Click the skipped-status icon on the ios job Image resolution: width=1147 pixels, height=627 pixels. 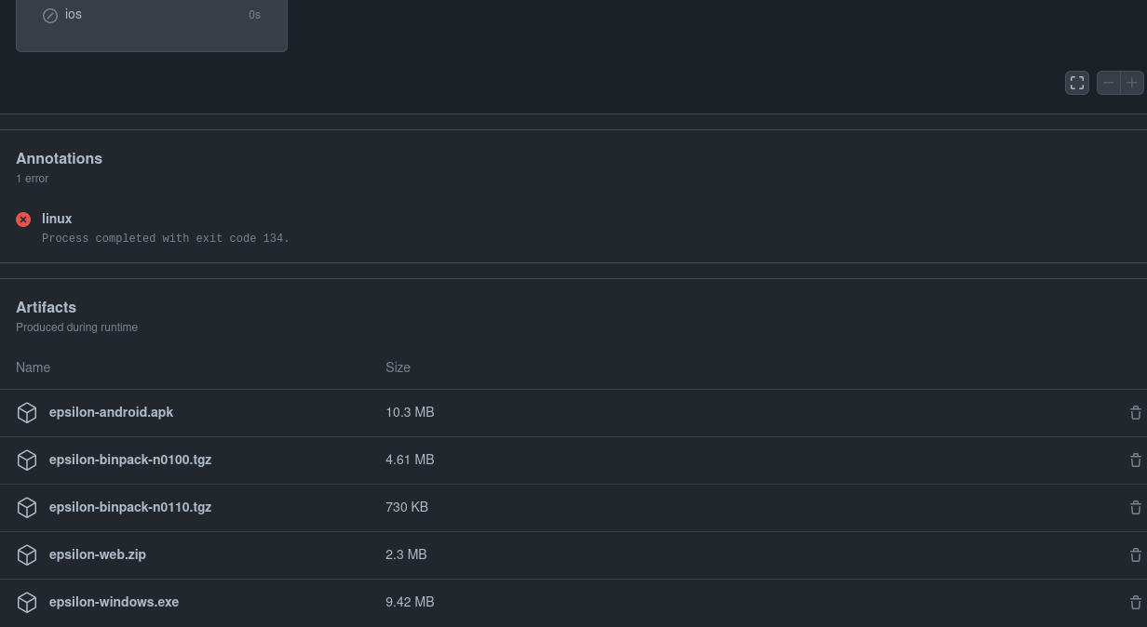tap(50, 15)
